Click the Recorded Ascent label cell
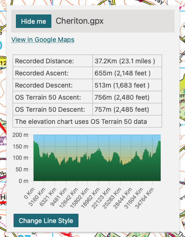Image resolution: width=185 pixels, height=237 pixels. pos(53,73)
